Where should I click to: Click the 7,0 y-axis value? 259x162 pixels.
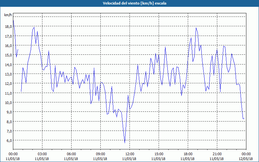pyautogui.click(x=9, y=131)
